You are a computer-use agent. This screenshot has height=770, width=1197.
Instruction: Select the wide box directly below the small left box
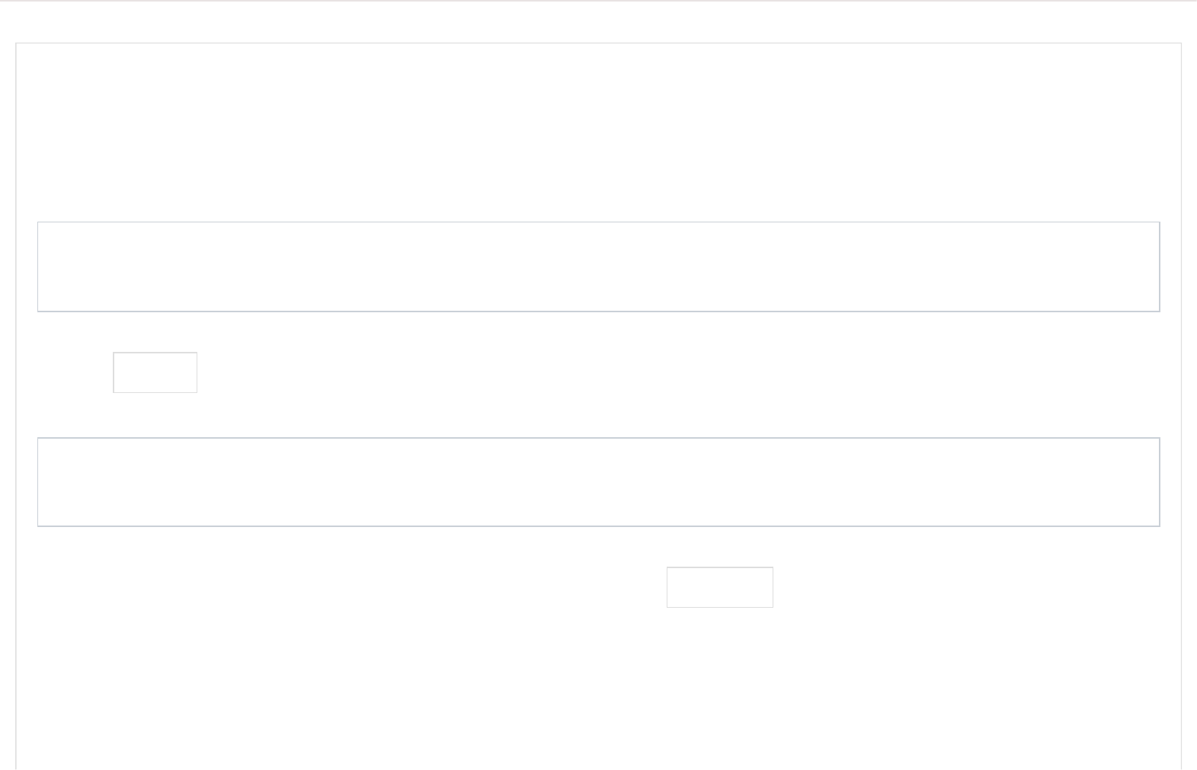pos(598,481)
